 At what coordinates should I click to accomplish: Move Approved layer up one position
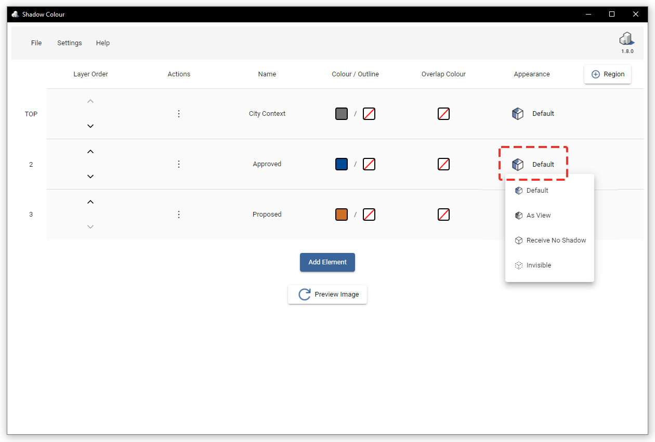[x=90, y=151]
